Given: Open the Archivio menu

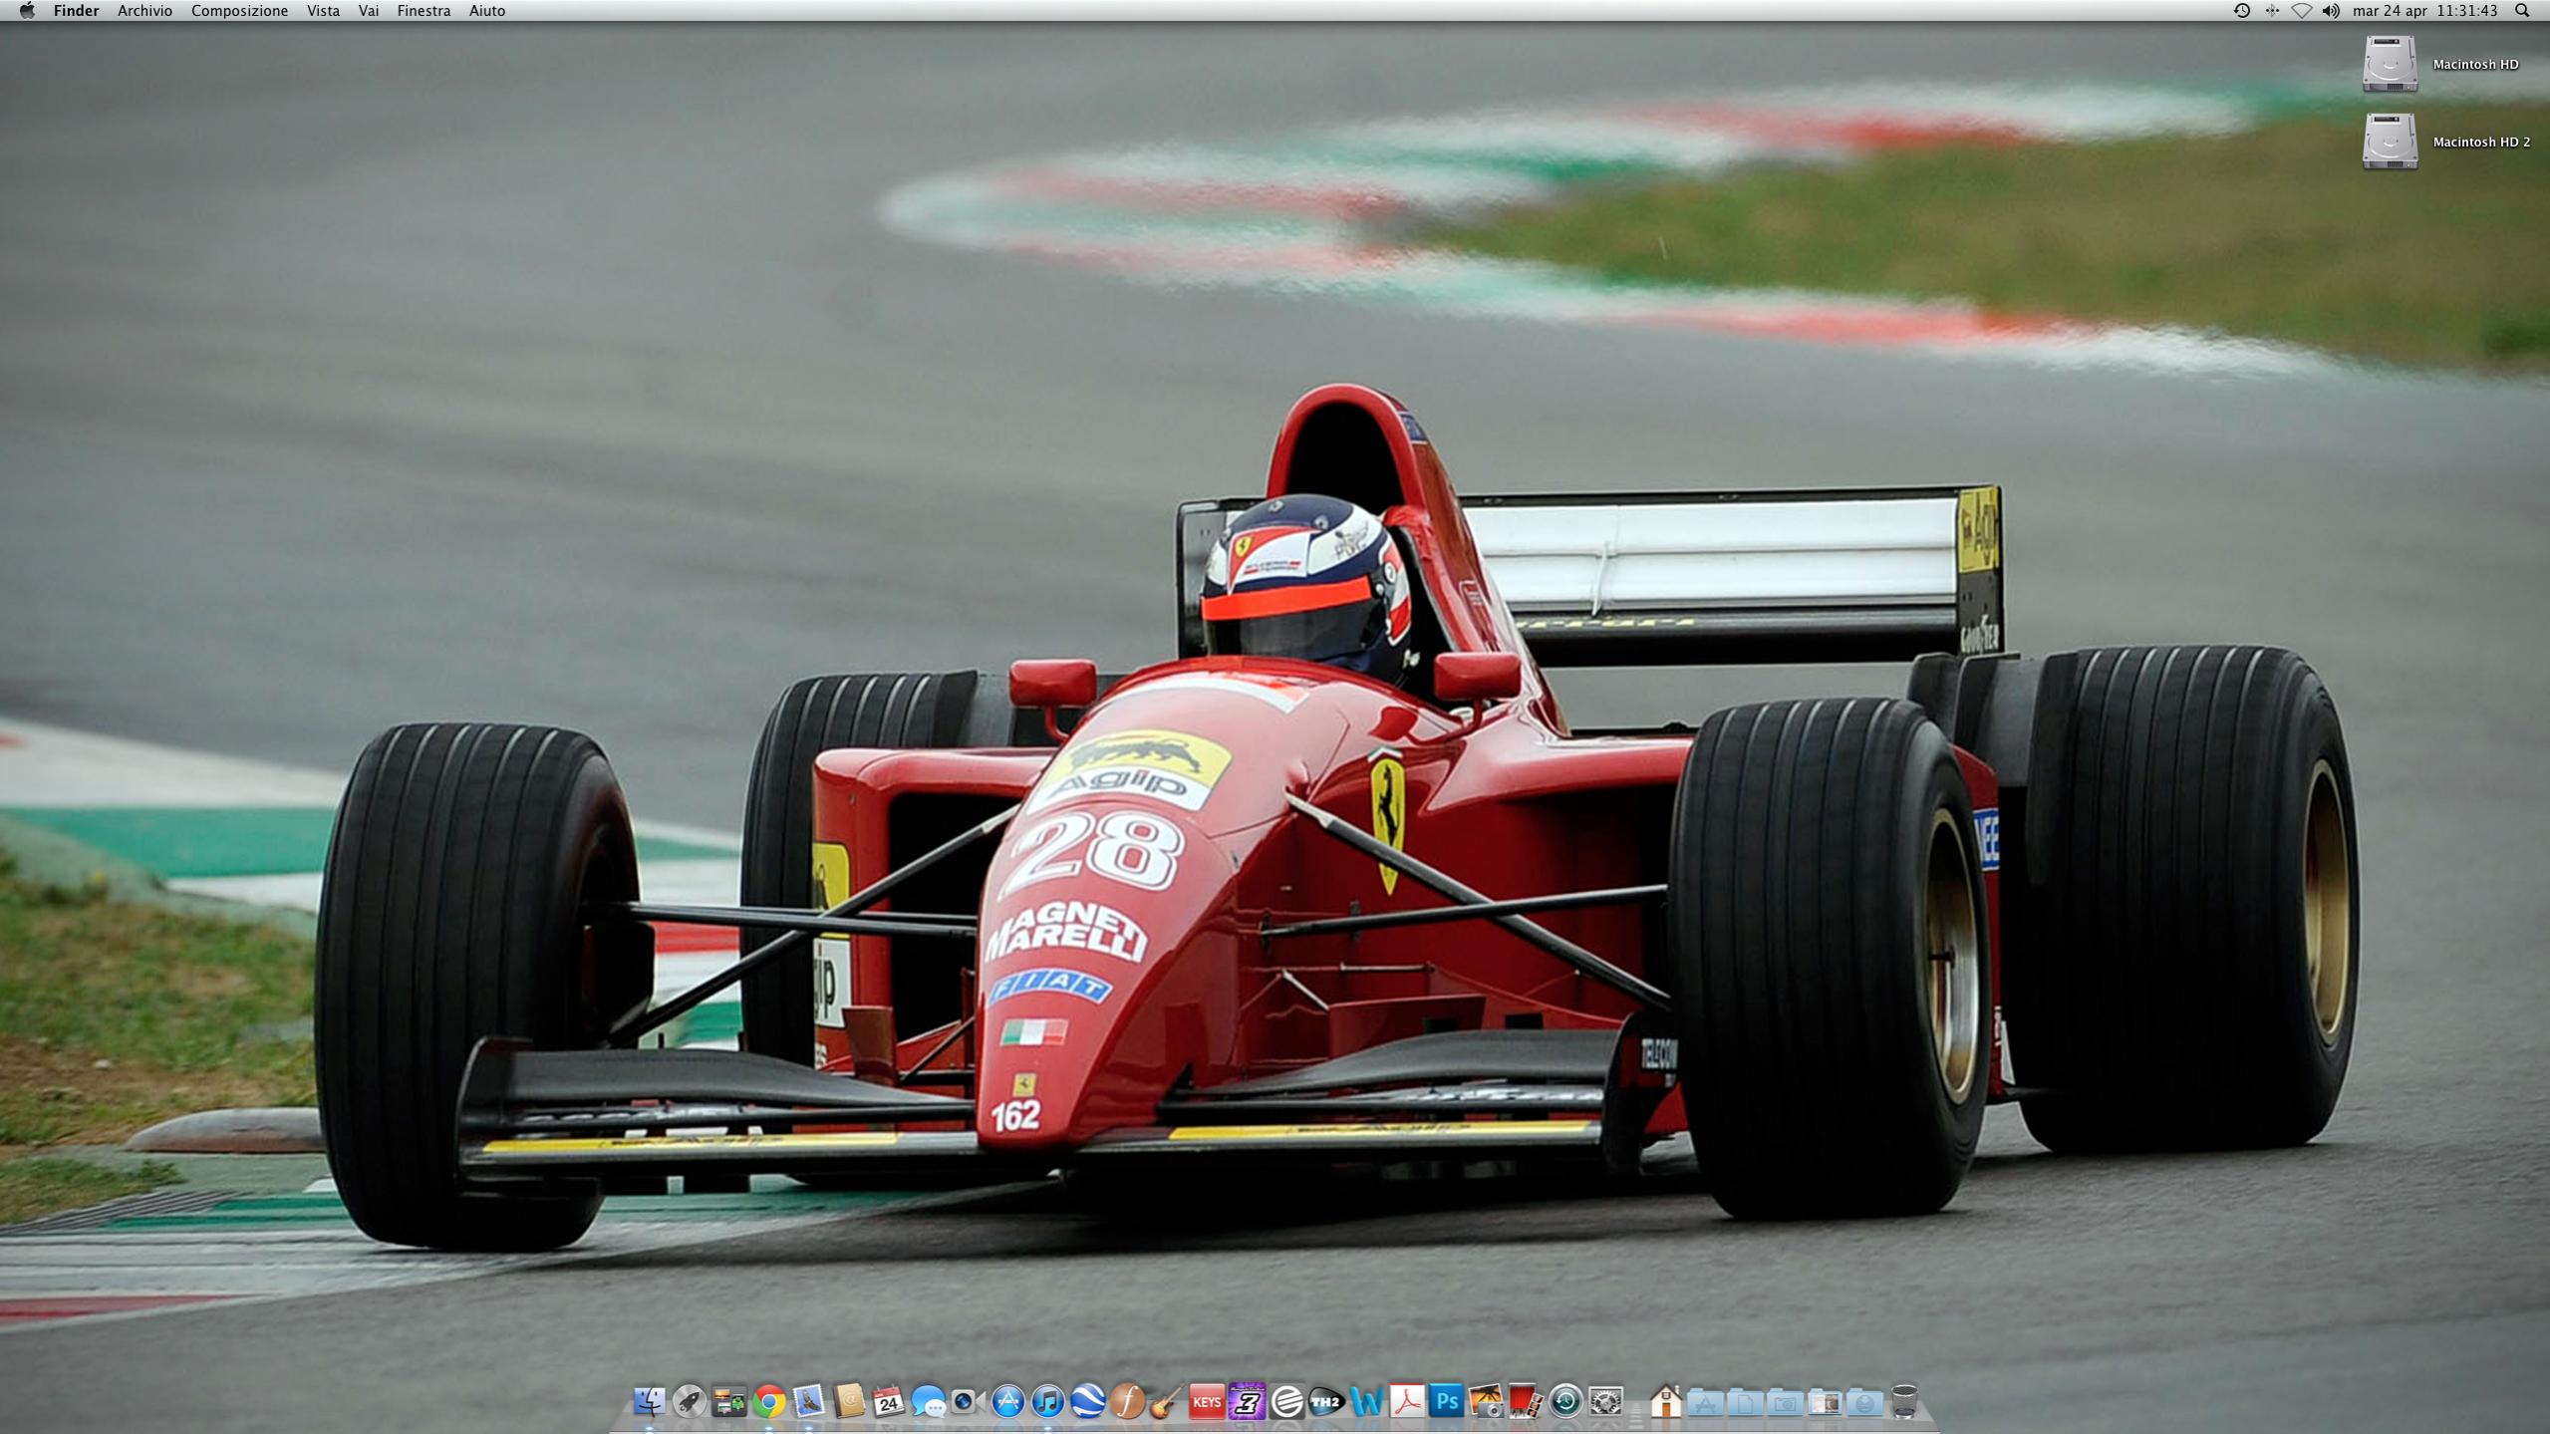Looking at the screenshot, I should (x=144, y=11).
